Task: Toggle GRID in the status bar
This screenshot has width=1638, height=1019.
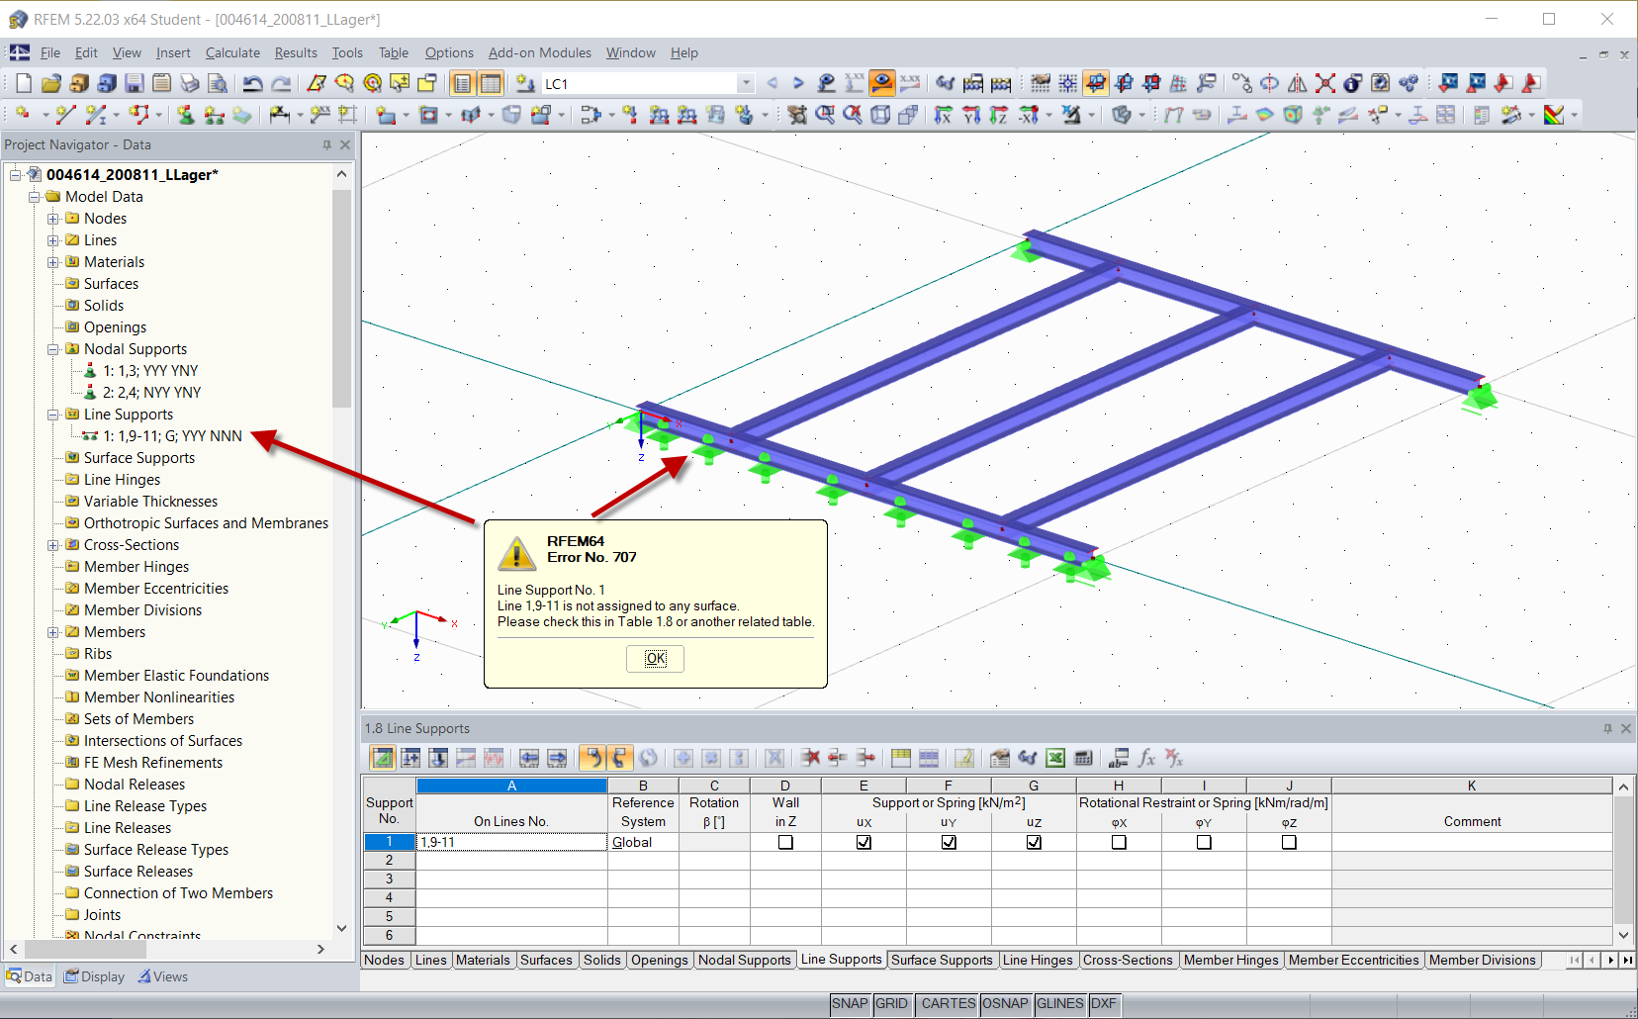Action: 891,1003
